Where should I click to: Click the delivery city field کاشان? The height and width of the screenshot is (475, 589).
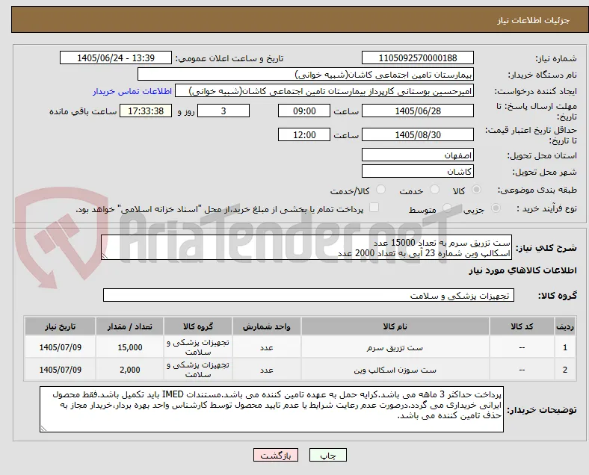(x=417, y=172)
